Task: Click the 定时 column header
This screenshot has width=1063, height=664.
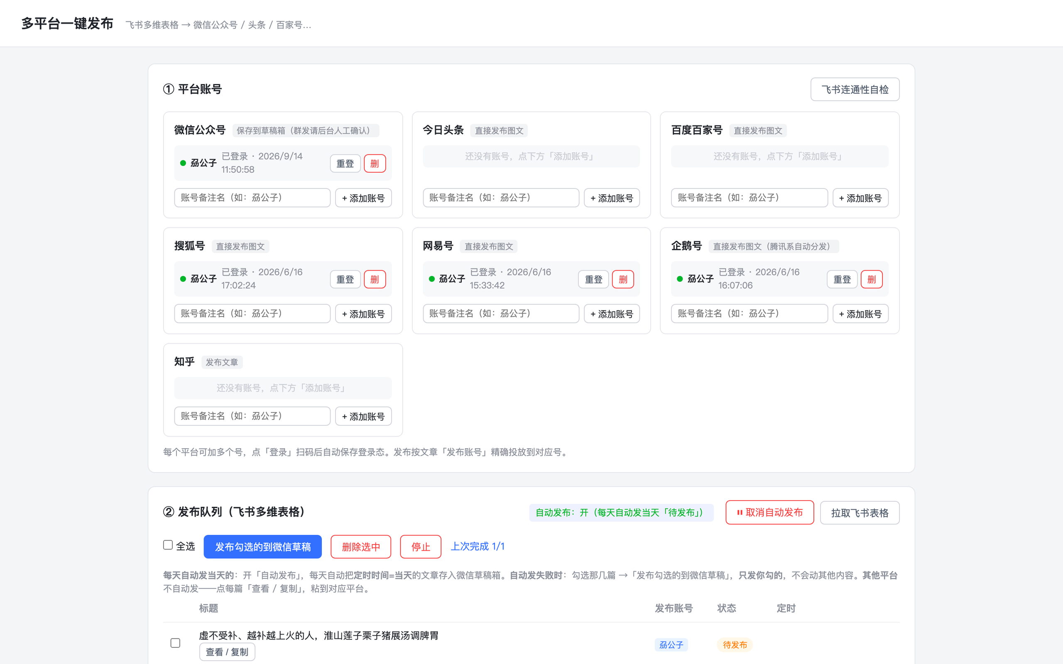Action: [786, 608]
